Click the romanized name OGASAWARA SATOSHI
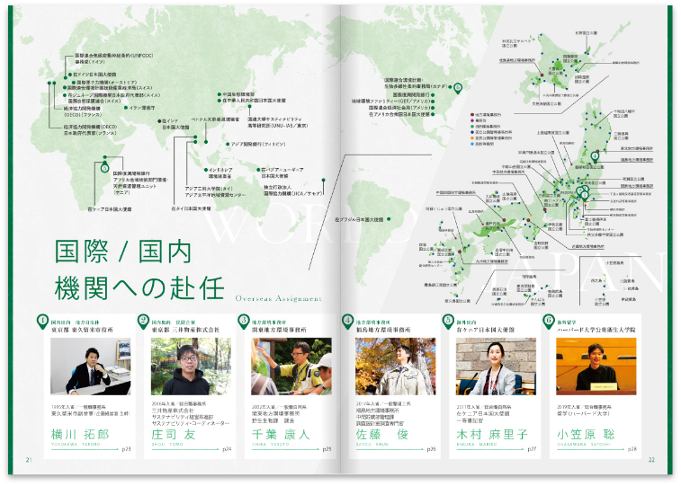Viewport: 681px width, 486px height. tap(584, 445)
